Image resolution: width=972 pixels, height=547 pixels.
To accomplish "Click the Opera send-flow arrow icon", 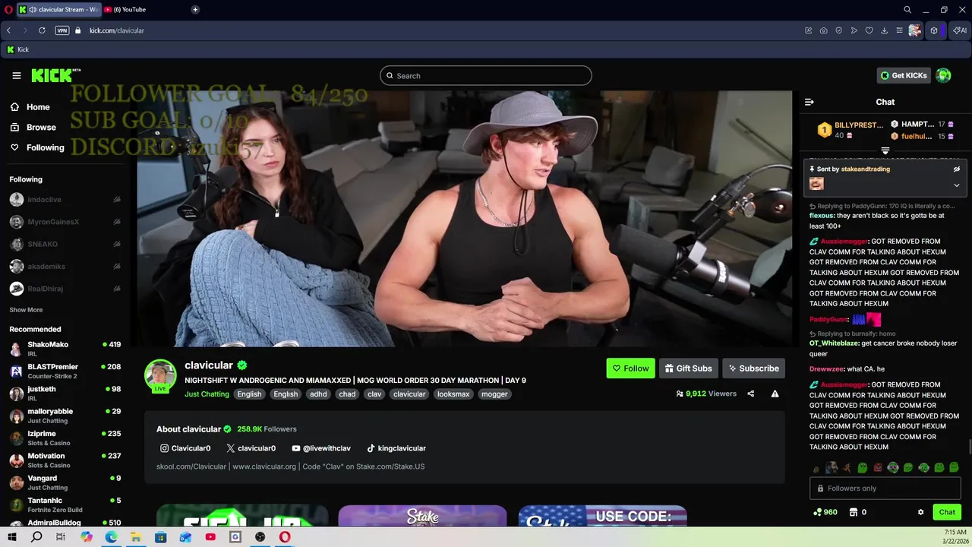I will tap(854, 30).
